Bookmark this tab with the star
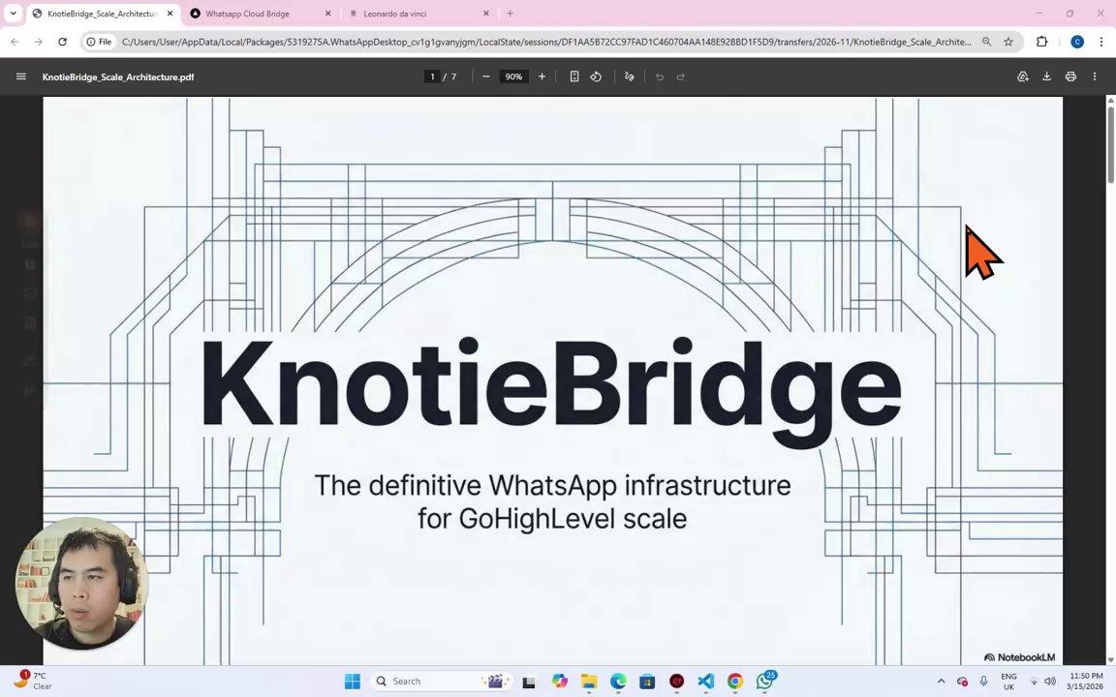The image size is (1116, 697). coord(1008,42)
